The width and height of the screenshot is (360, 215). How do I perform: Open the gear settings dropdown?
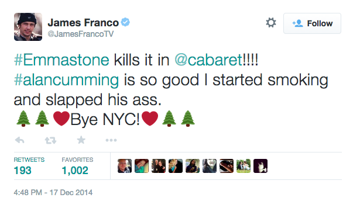[x=271, y=23]
